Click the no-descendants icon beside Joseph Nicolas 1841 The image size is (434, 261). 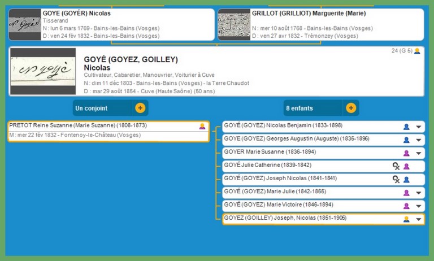(396, 179)
